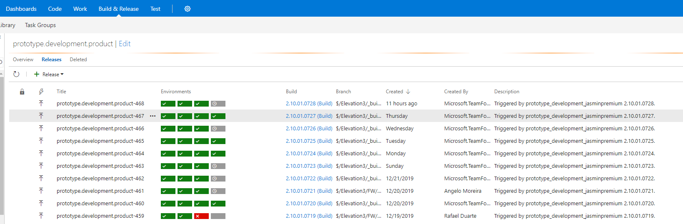Click the fourth green environment of product-467
The image size is (683, 224).
[x=218, y=116]
